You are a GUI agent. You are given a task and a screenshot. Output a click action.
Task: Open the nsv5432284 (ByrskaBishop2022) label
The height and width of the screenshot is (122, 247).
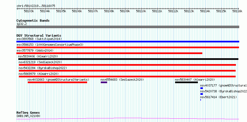tap(43, 68)
